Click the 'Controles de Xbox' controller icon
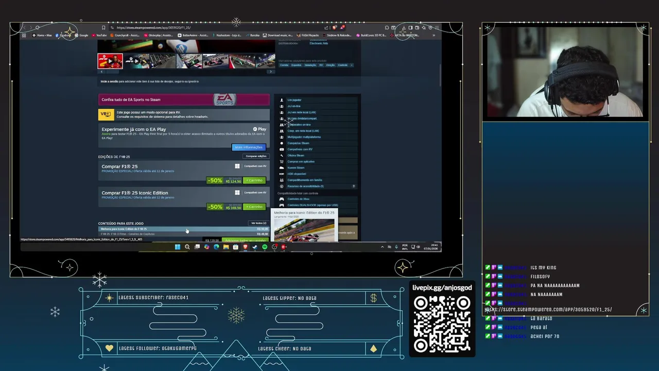This screenshot has width=659, height=371. pos(282,199)
